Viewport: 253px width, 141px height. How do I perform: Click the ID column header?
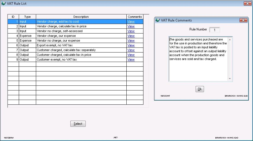click(x=13, y=17)
